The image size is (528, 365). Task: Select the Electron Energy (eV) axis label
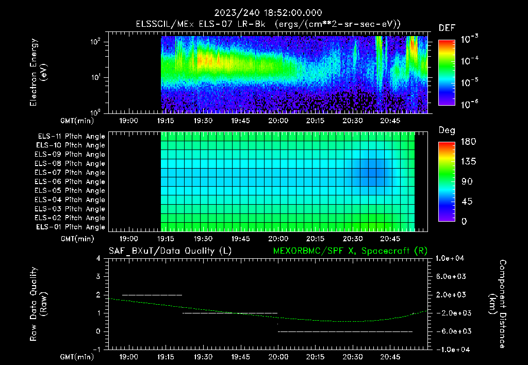[39, 72]
